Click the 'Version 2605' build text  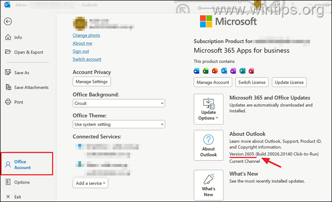[274, 154]
